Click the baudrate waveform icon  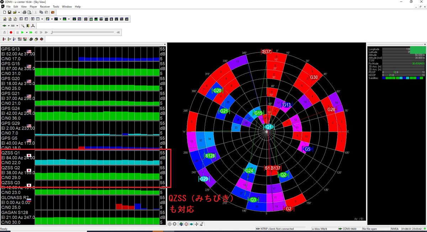pyautogui.click(x=13, y=26)
